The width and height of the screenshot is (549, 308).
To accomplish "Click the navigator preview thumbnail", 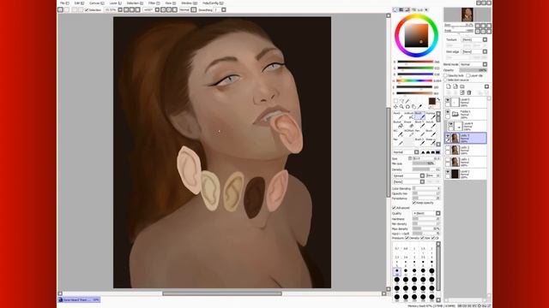I will click(467, 15).
